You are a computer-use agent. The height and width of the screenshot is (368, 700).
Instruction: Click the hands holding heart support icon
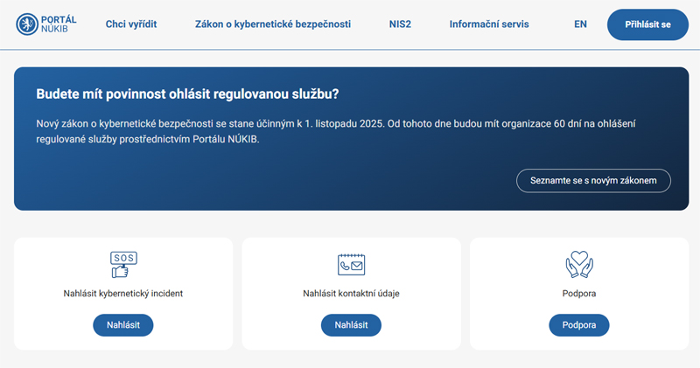tap(579, 265)
